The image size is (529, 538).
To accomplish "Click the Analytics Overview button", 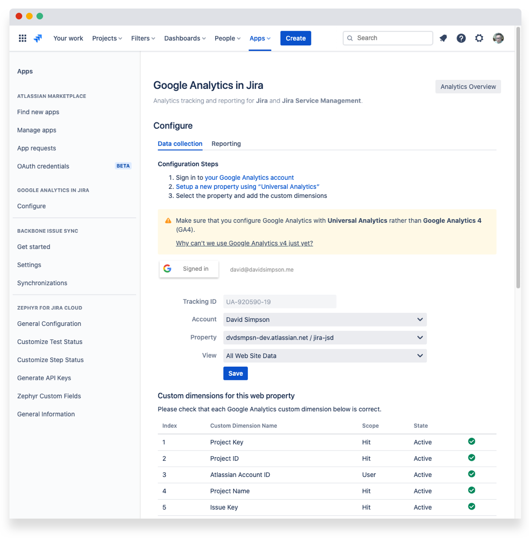I will point(467,87).
